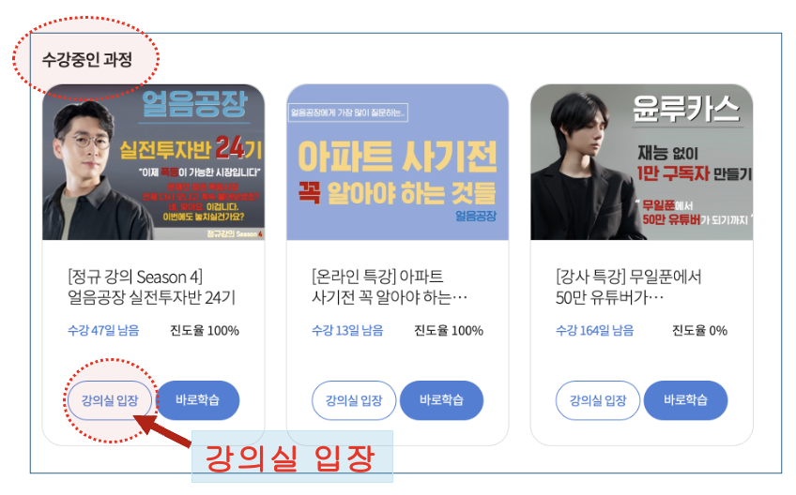
Task: Click 바로학습 for 얼음공장 실전투자반 24기
Action: pos(197,400)
